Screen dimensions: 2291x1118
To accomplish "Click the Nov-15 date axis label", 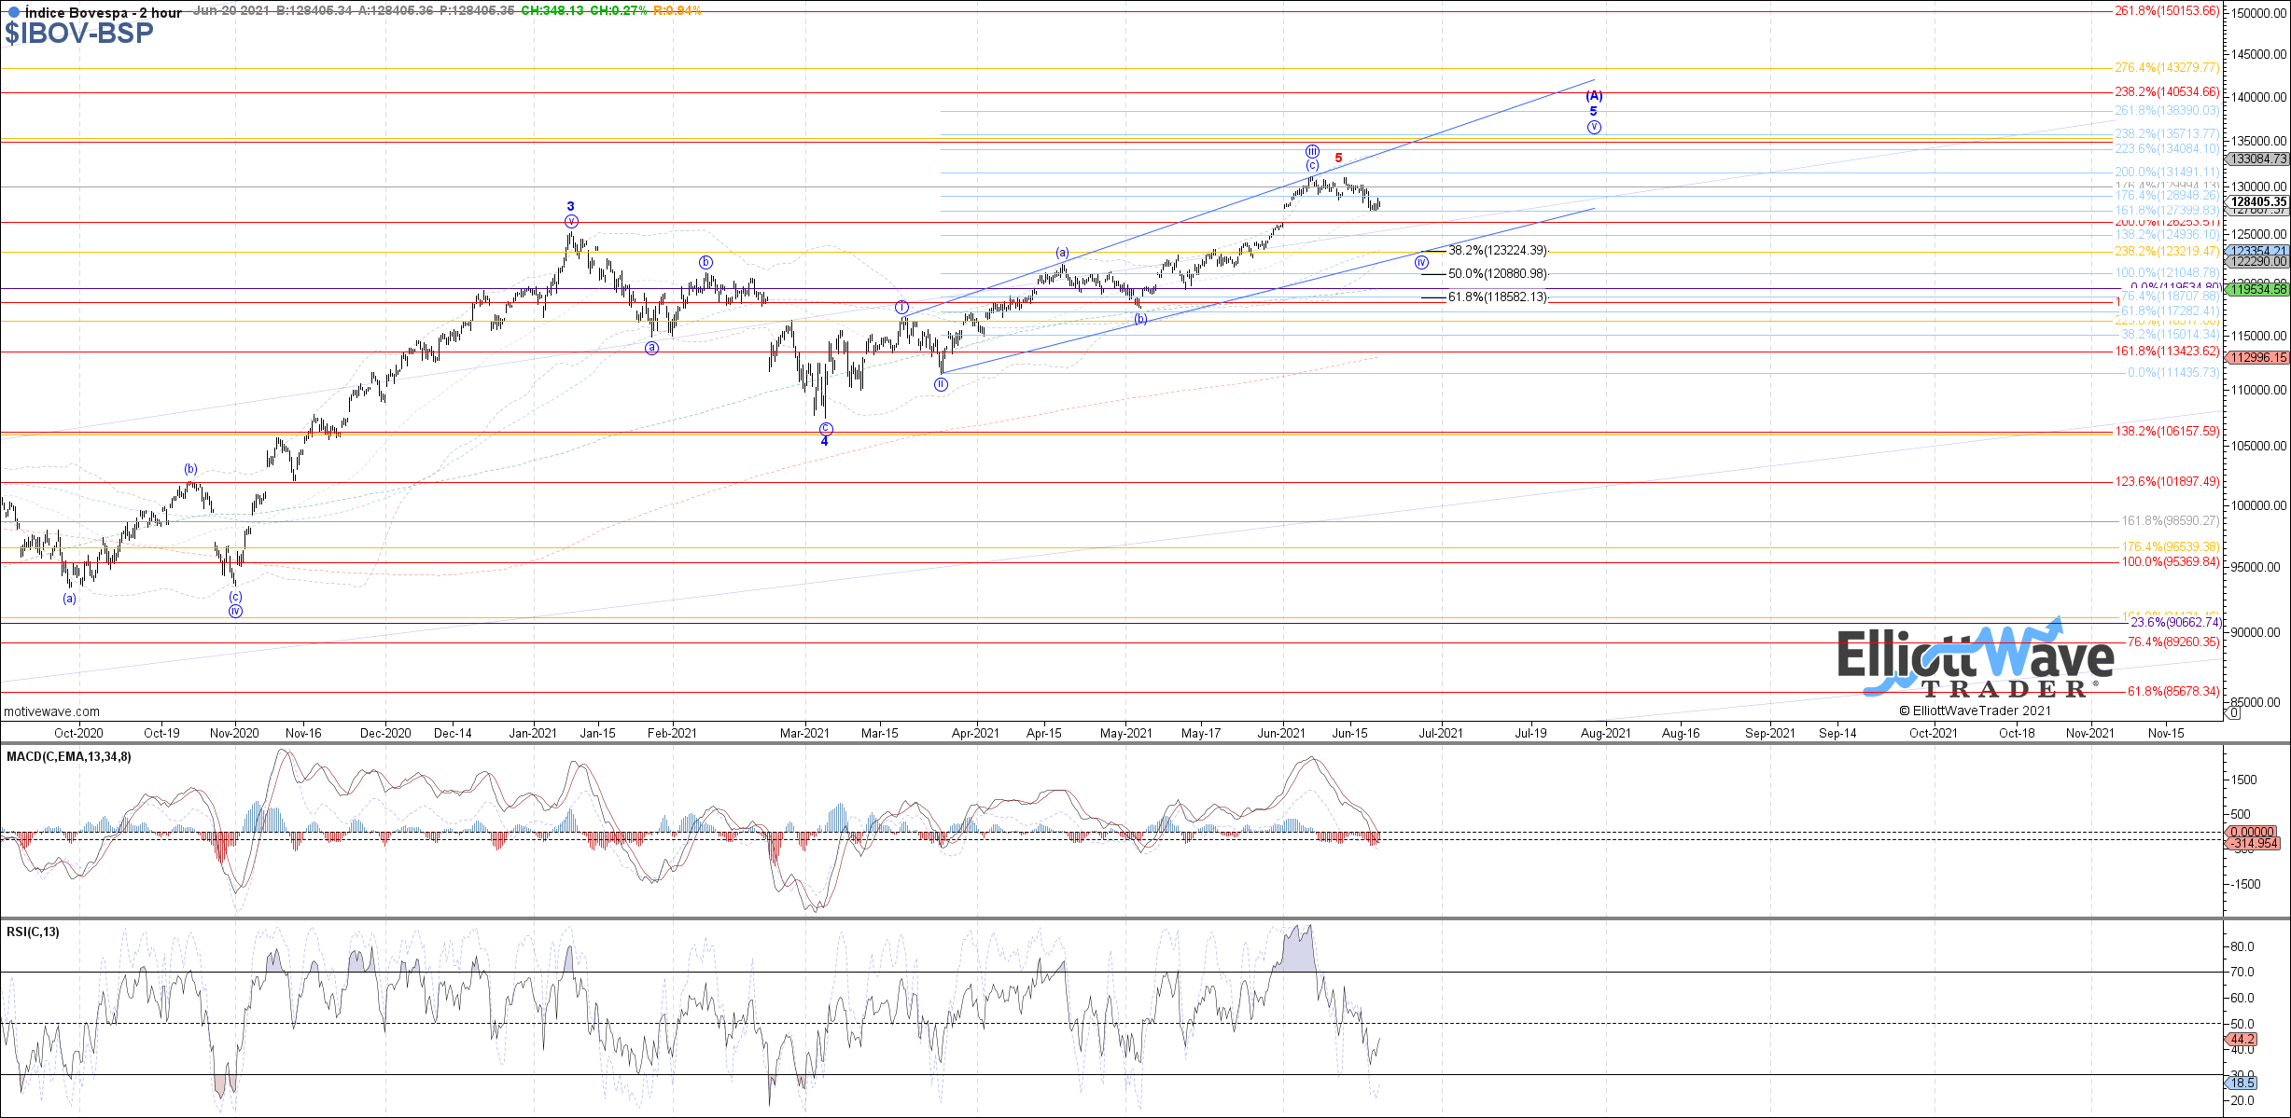I will [x=2166, y=733].
